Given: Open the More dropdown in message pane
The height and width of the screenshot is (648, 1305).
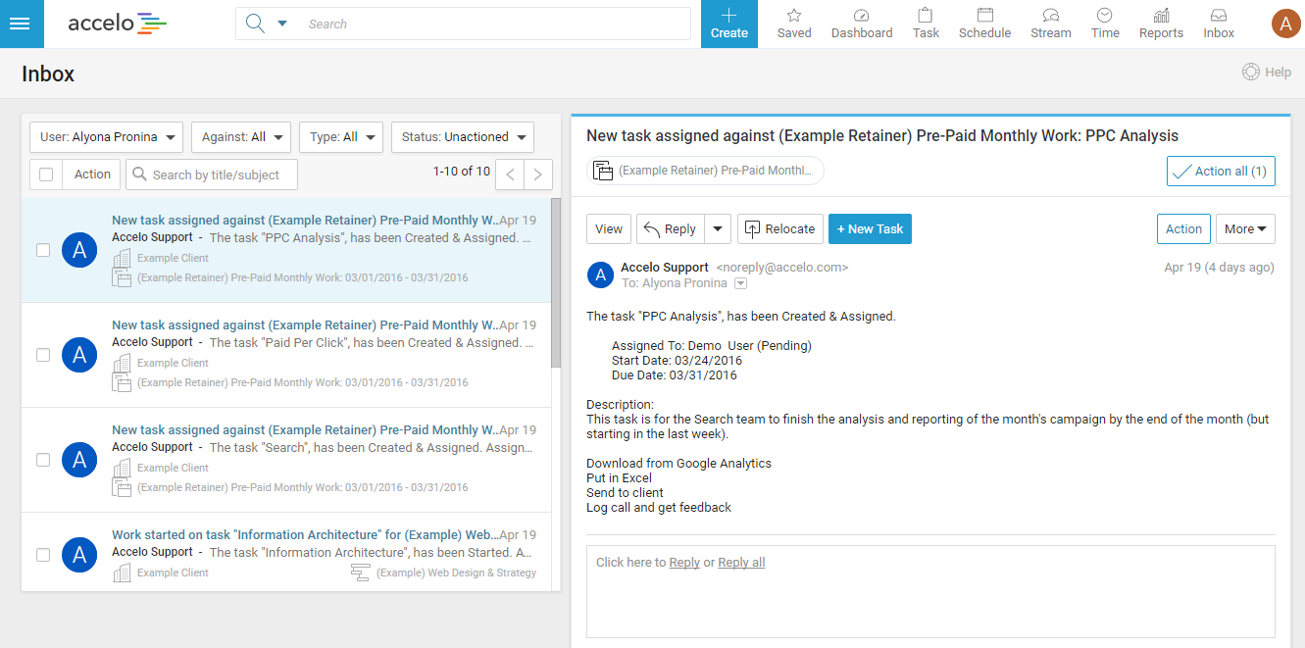Looking at the screenshot, I should 1245,229.
